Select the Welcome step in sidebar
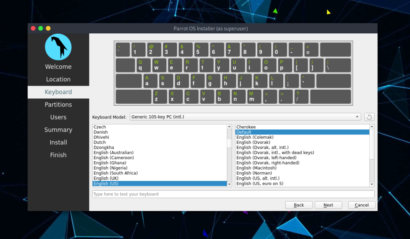The image size is (410, 239). coord(58,67)
